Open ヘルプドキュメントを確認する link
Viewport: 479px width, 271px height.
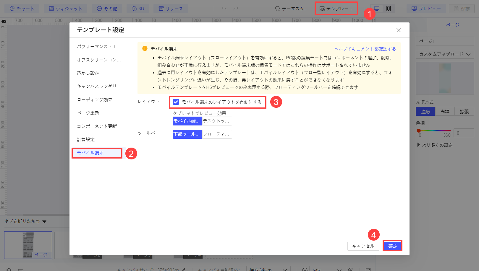[365, 48]
